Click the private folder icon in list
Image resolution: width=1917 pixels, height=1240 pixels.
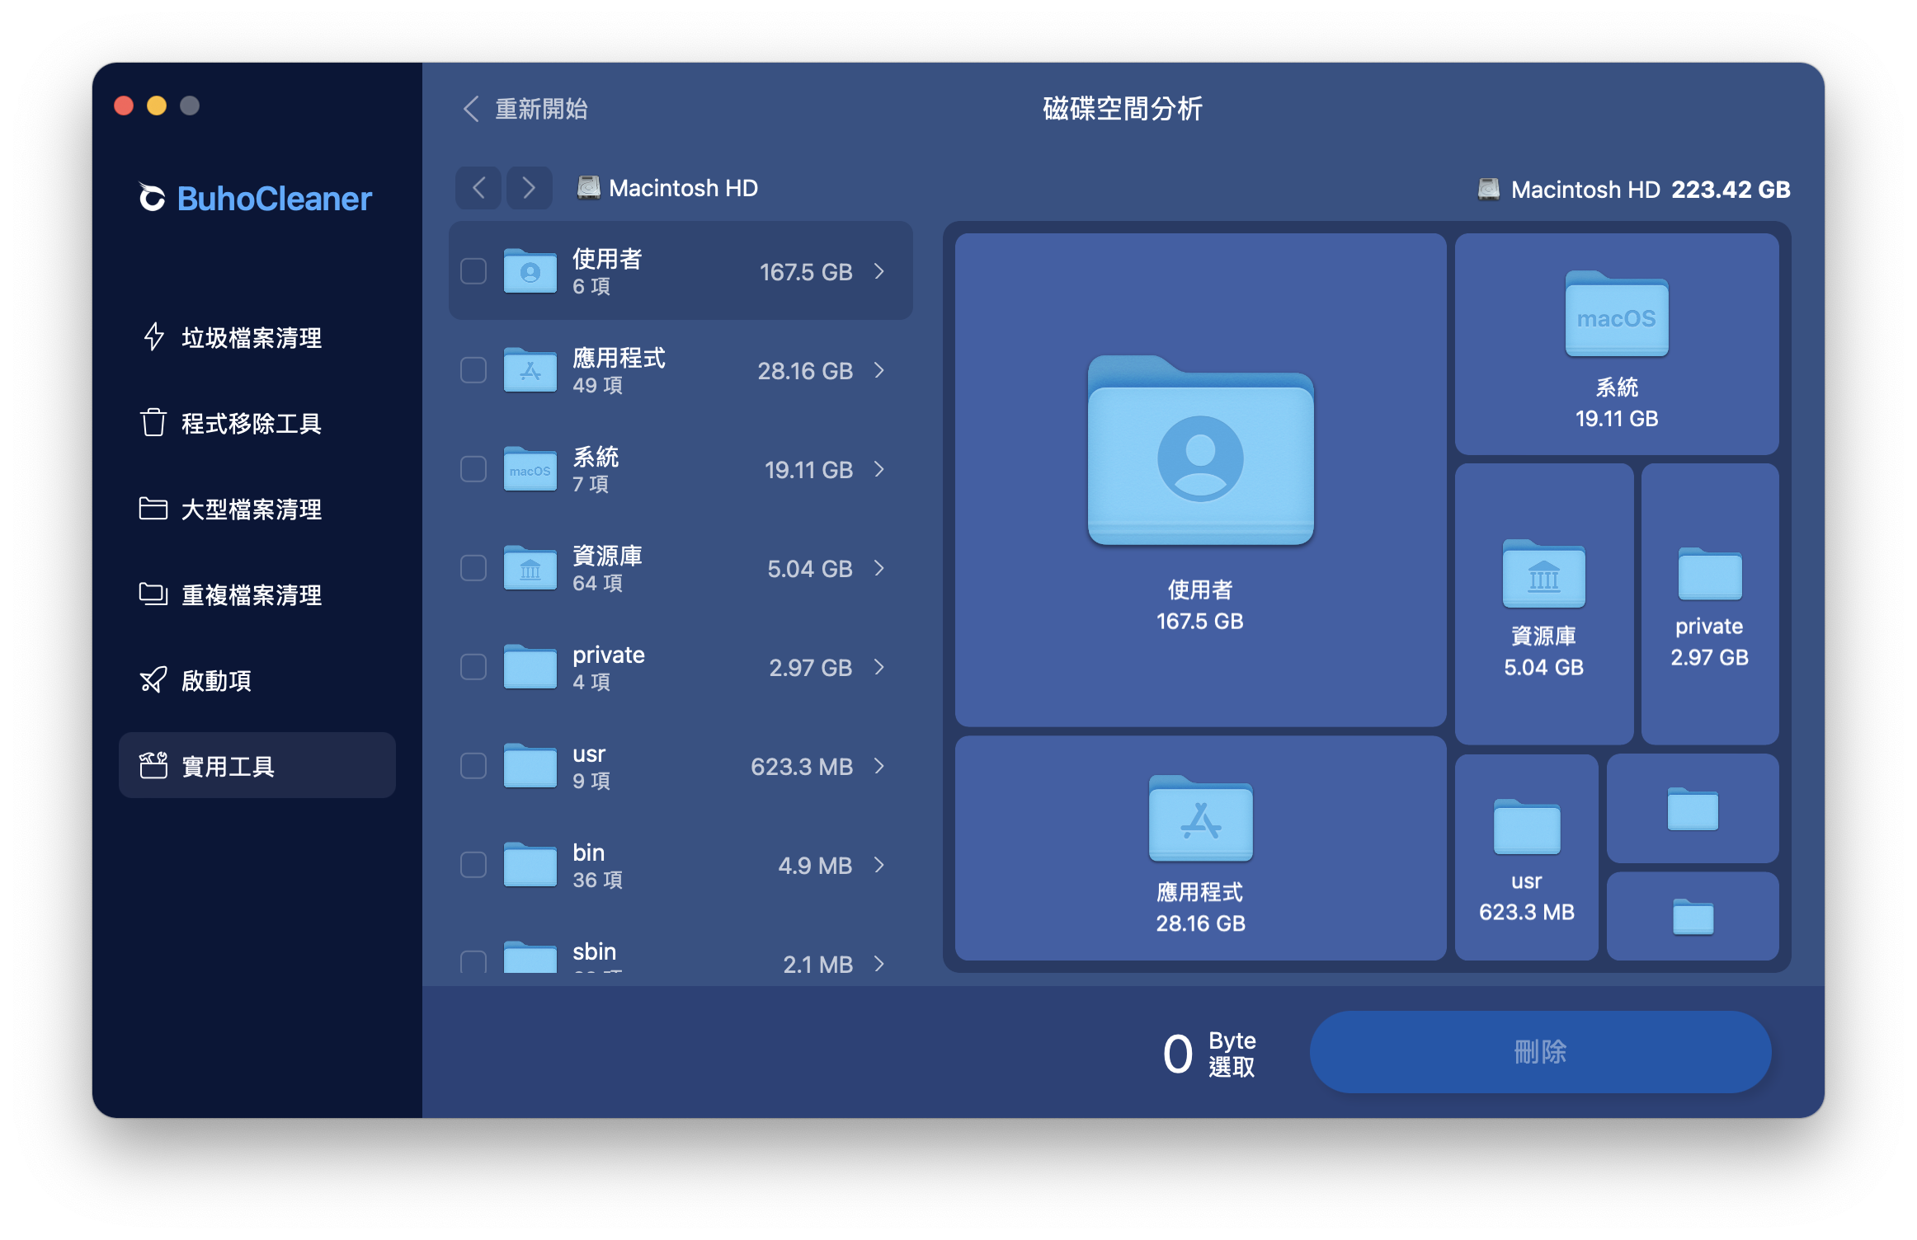point(530,666)
